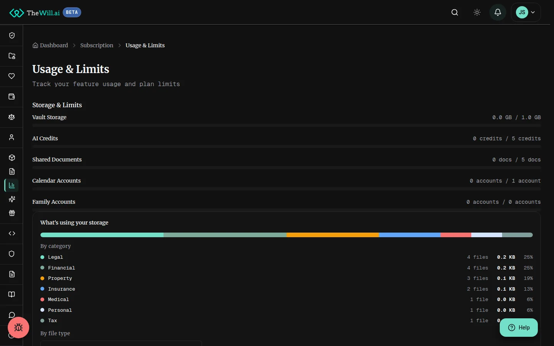Select the cube package sidebar icon
Viewport: 554px width, 346px height.
pyautogui.click(x=12, y=158)
